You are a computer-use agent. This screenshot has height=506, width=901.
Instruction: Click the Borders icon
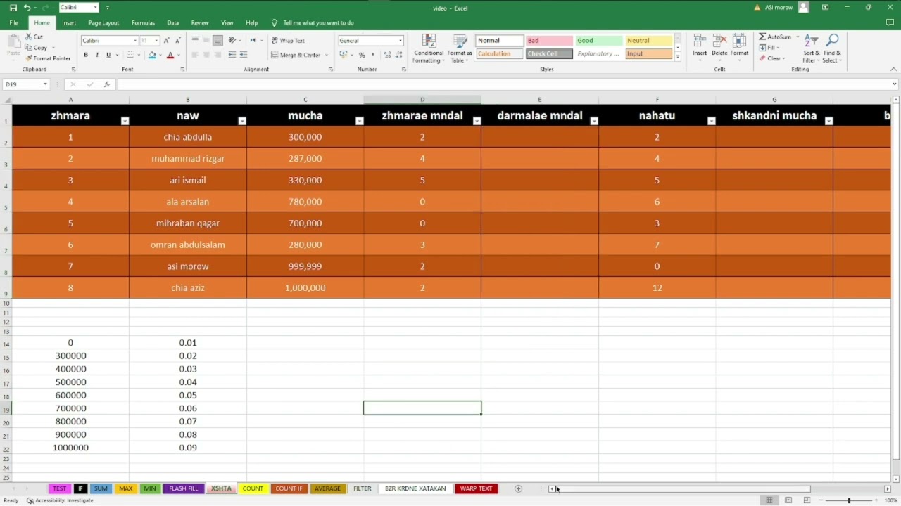(x=130, y=55)
